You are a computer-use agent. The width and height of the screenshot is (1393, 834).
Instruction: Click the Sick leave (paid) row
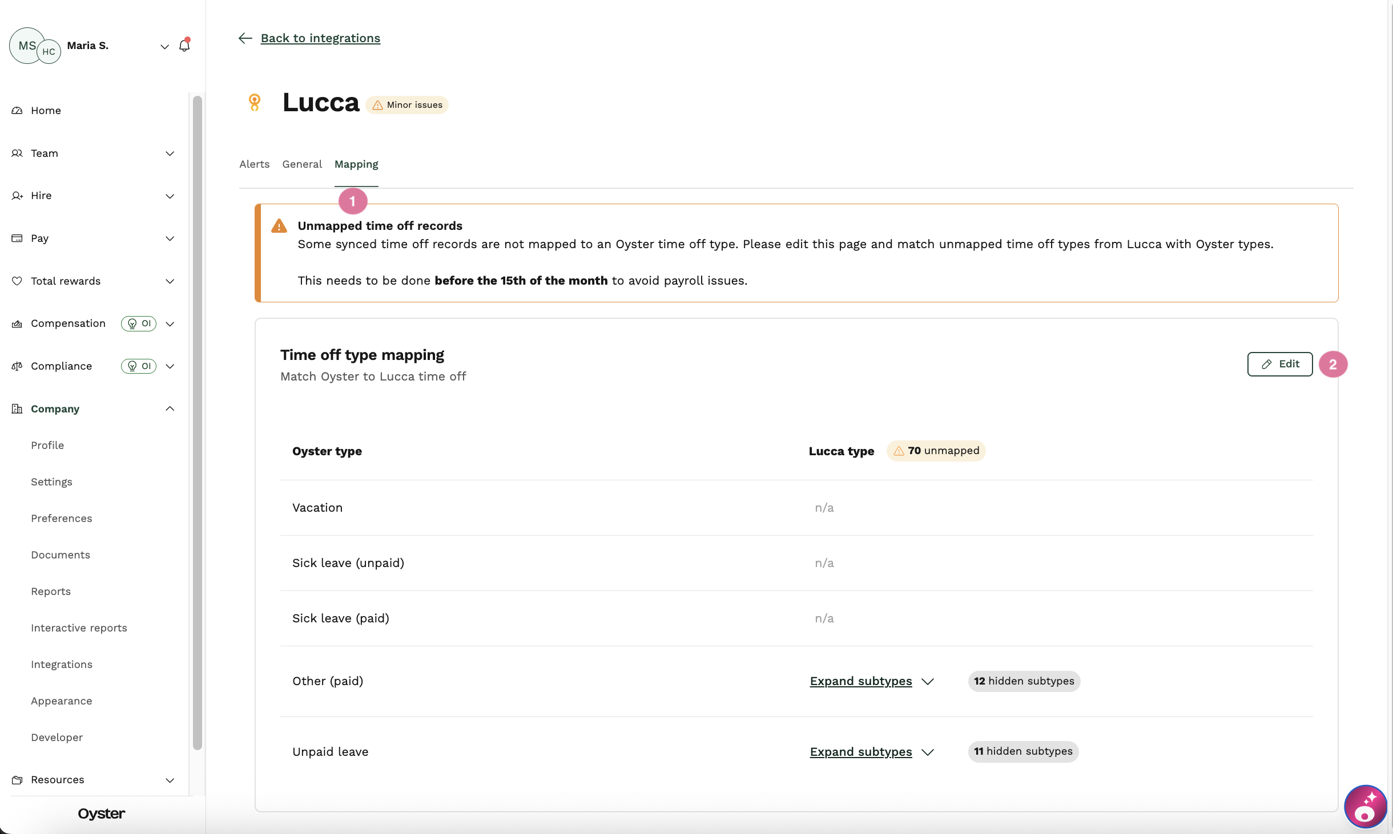click(x=796, y=618)
